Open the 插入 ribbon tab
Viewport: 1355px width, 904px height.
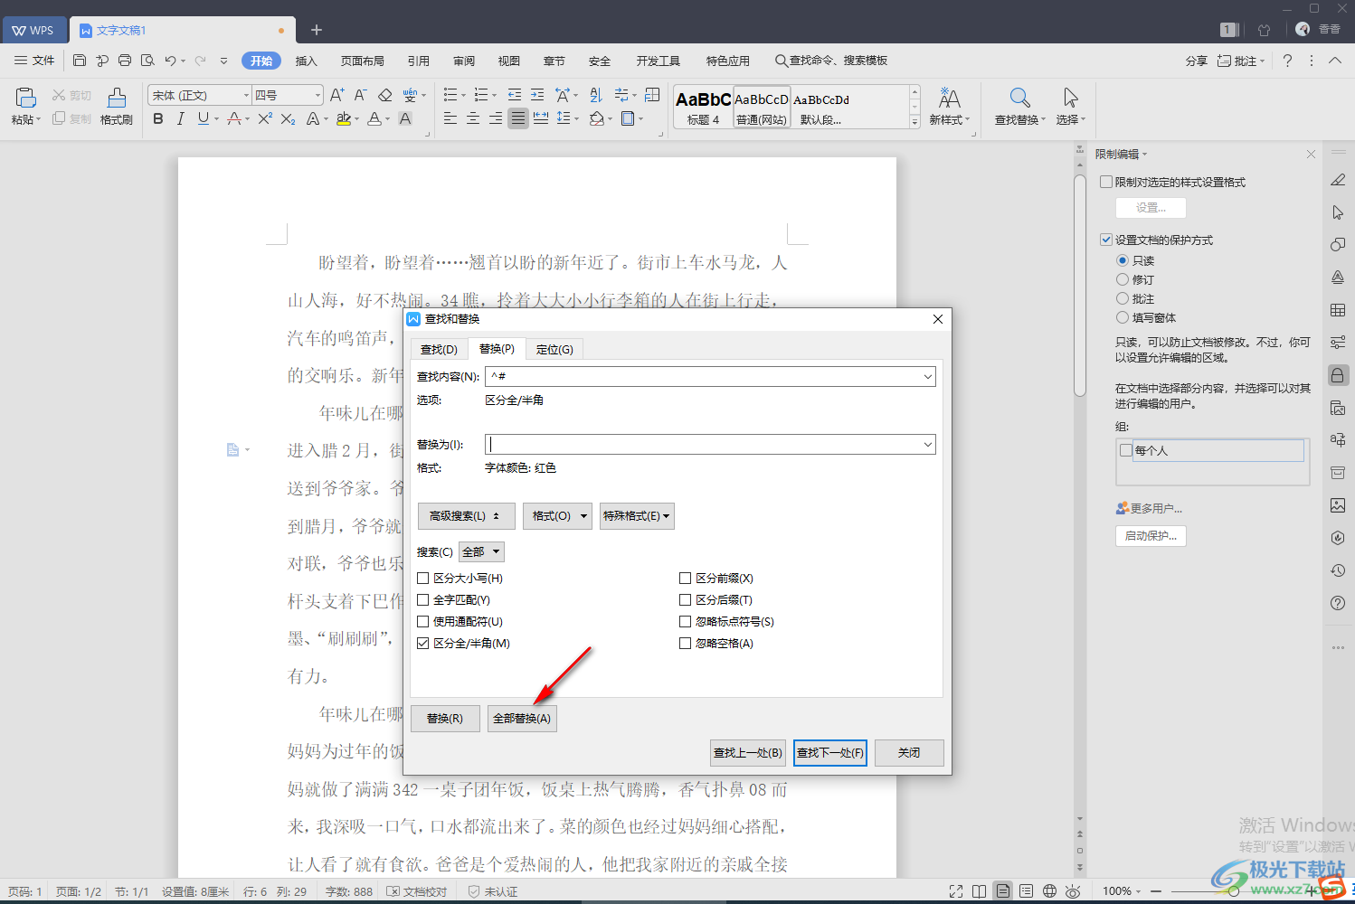307,61
